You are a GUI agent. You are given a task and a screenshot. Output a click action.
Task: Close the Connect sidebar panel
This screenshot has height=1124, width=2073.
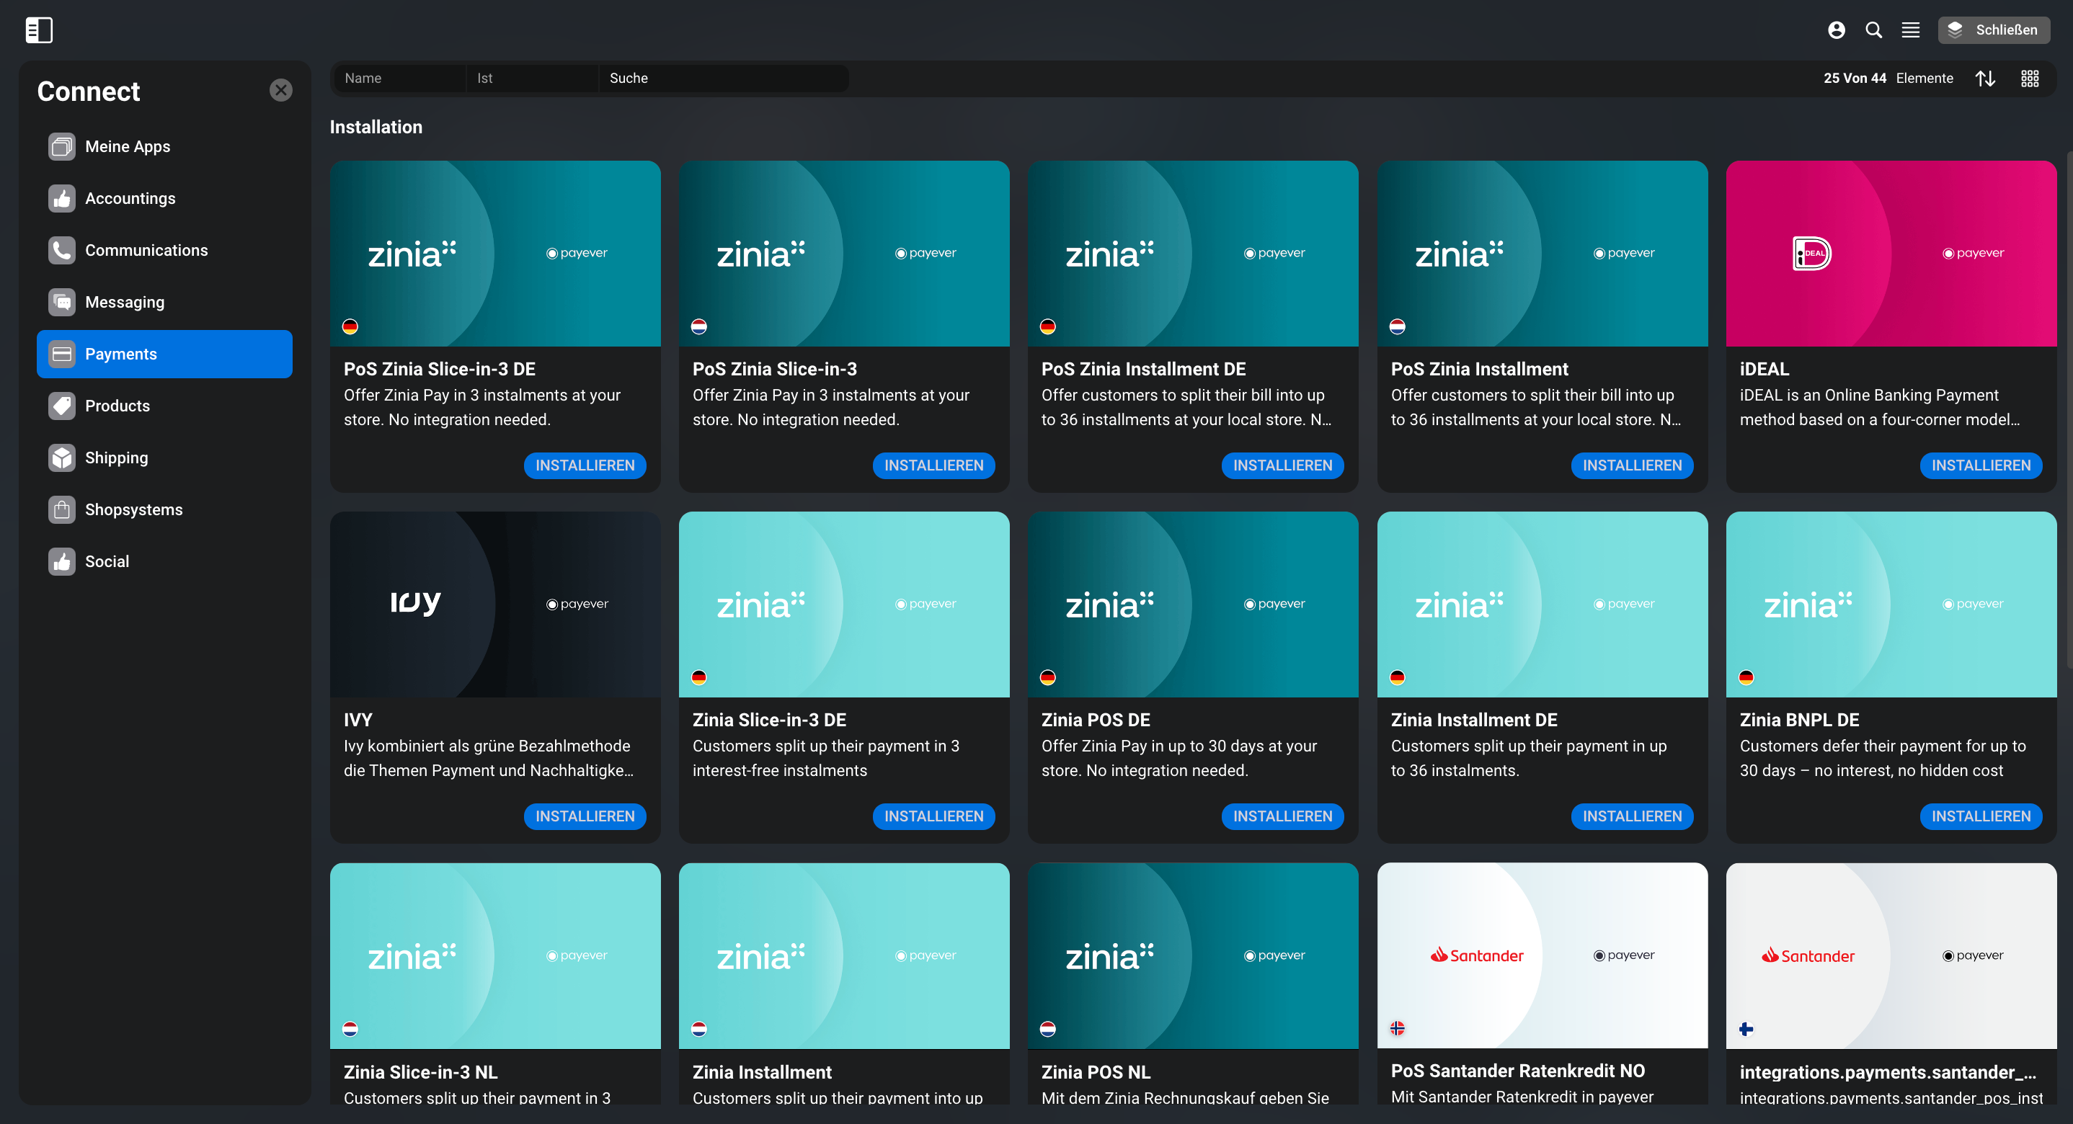(x=281, y=90)
